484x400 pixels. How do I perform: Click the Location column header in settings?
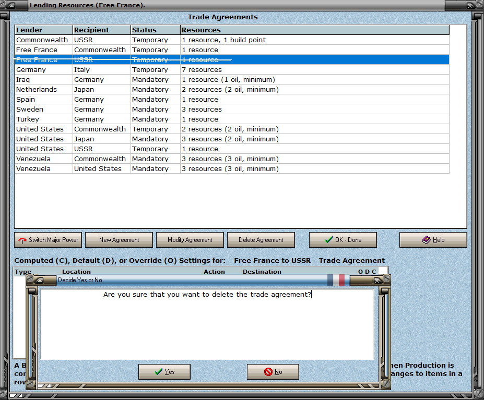point(77,271)
